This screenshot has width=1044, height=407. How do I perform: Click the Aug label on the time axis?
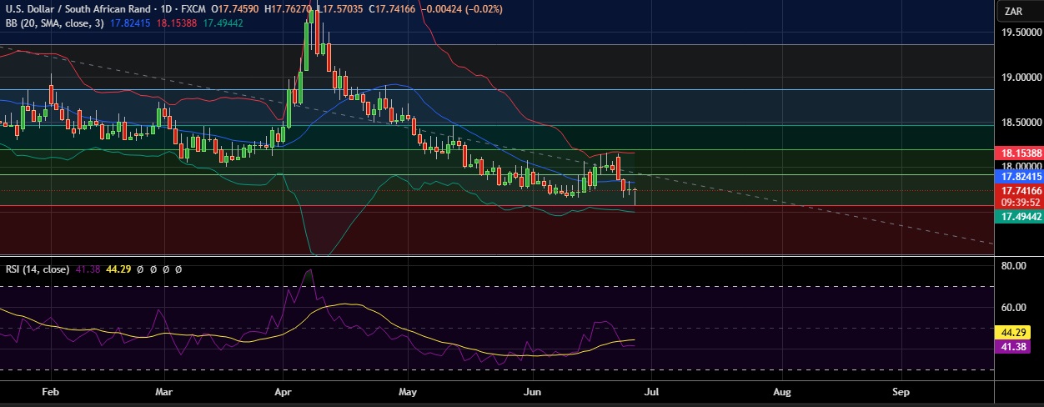coord(781,390)
